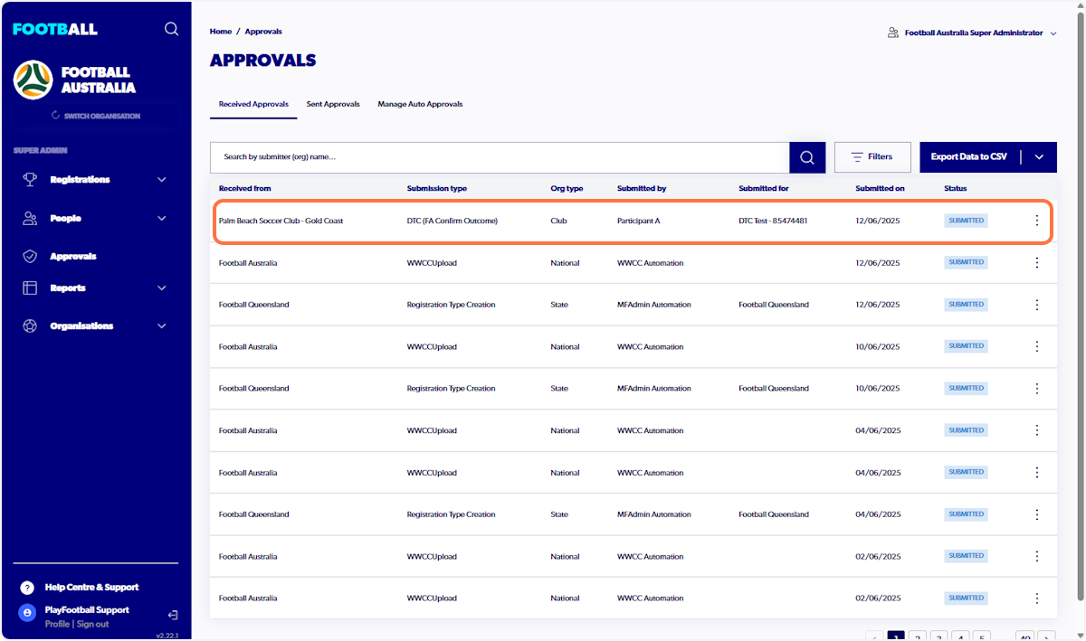Click Participant A cell

(639, 221)
